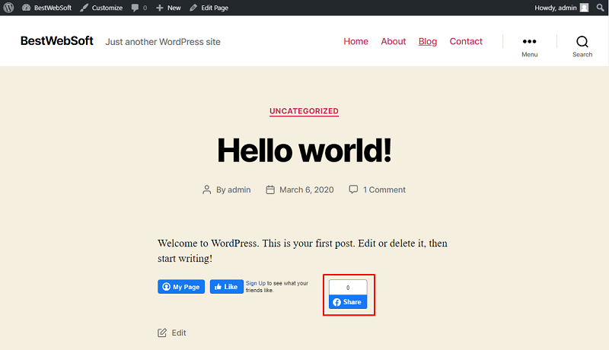Open the site Search toggle
The width and height of the screenshot is (609, 350).
582,46
